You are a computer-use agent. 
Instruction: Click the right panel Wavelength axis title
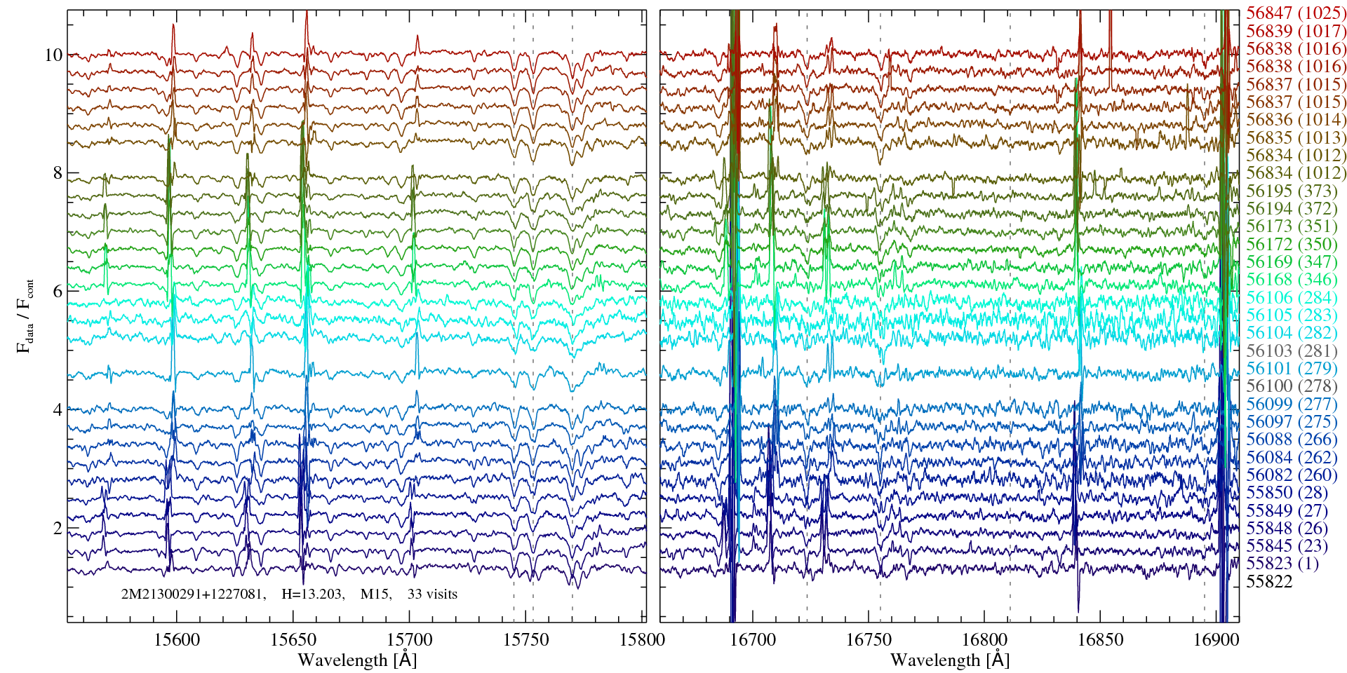pos(949,660)
